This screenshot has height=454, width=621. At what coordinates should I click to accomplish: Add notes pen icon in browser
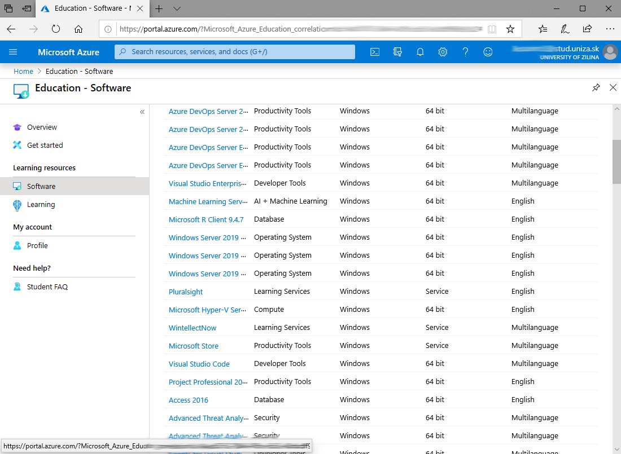click(x=565, y=29)
